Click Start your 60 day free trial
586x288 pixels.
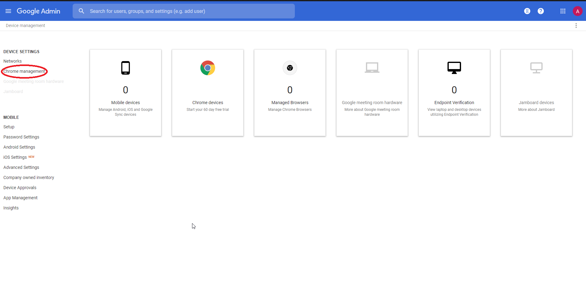[x=208, y=110]
